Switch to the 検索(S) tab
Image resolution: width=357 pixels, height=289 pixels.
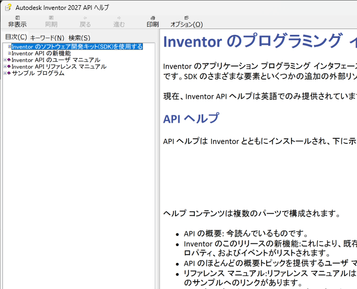(x=79, y=38)
